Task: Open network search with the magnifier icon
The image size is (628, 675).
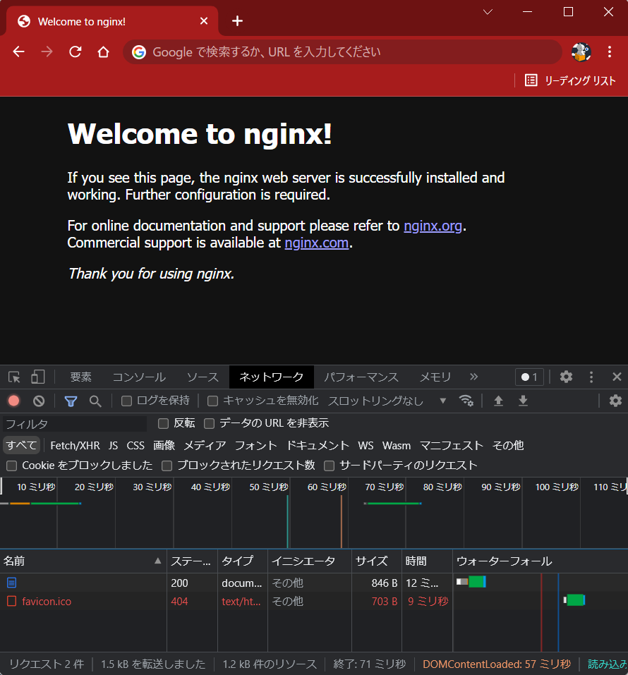Action: (94, 401)
